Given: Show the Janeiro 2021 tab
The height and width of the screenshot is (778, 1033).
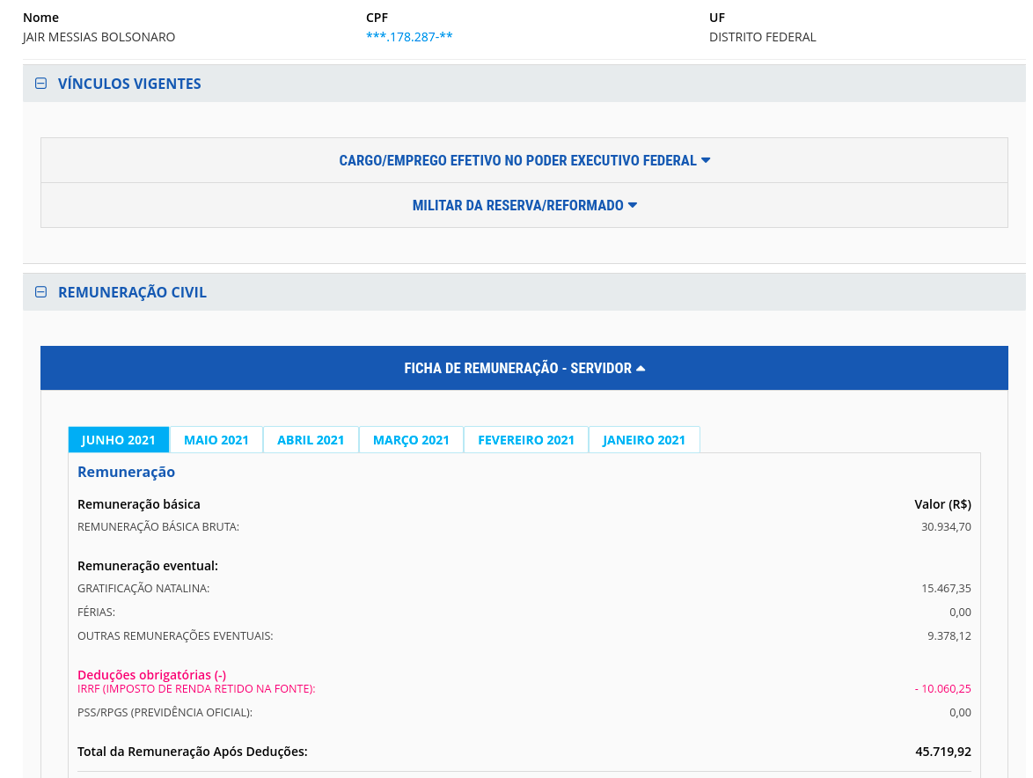Looking at the screenshot, I should (644, 440).
